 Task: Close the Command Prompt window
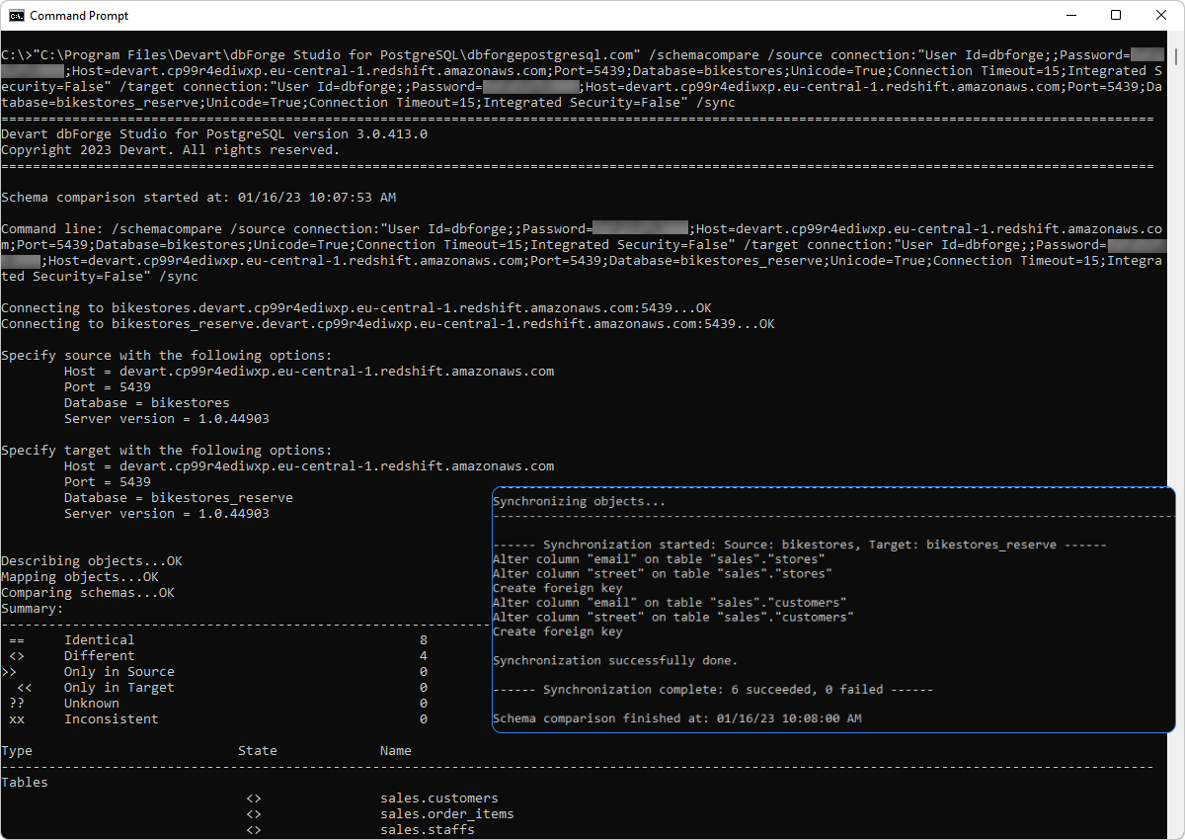point(1161,16)
